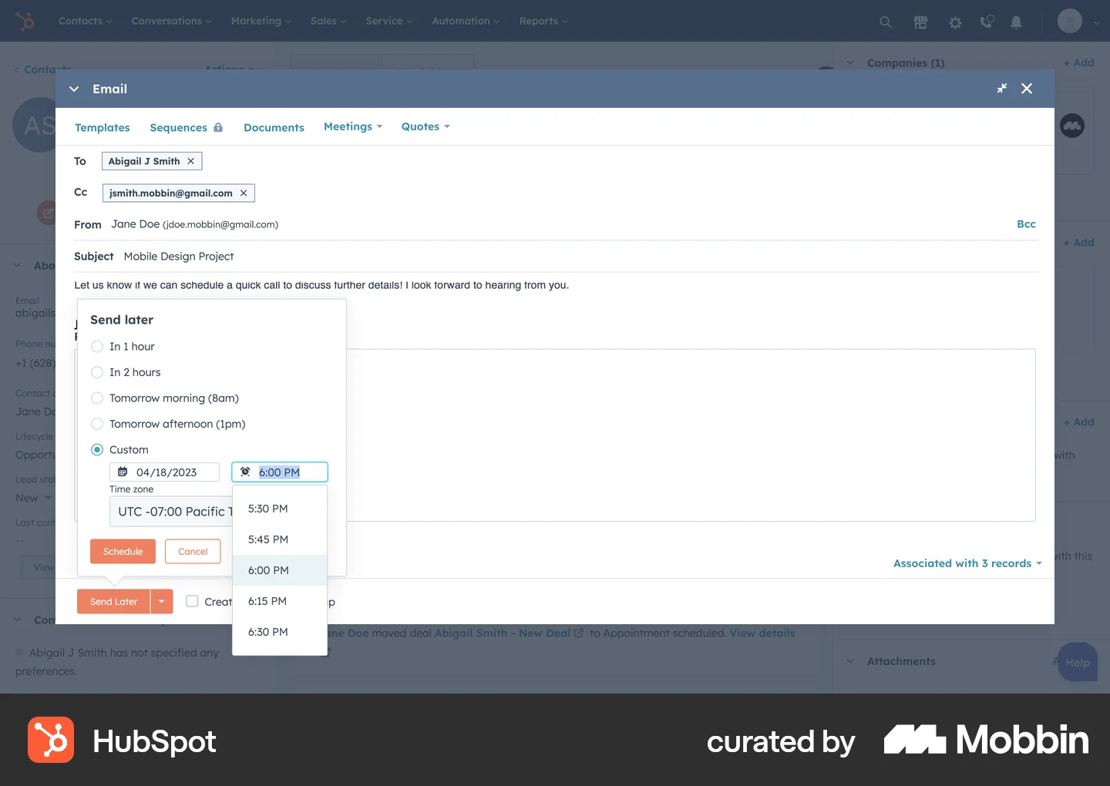Expand the Meetings dropdown
Viewport: 1110px width, 786px height.
click(353, 126)
